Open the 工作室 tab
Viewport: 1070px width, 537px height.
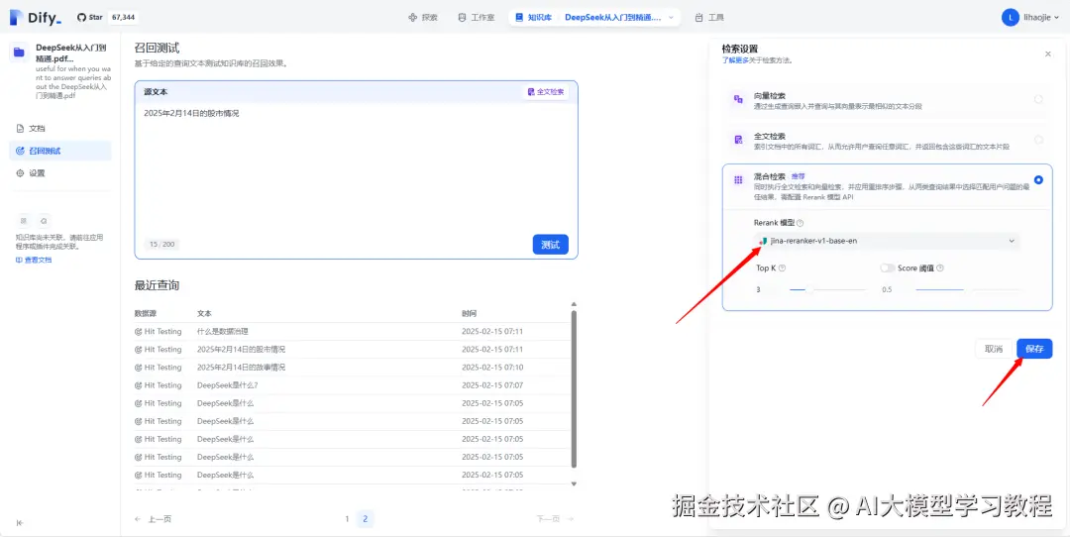click(477, 18)
